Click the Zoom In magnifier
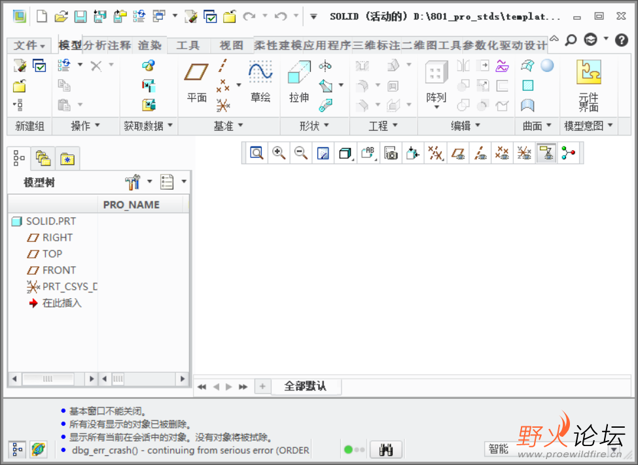This screenshot has width=638, height=465. coord(279,153)
